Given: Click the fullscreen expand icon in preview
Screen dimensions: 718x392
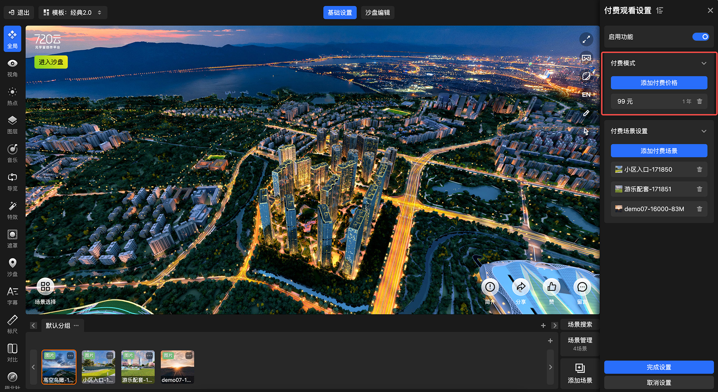Looking at the screenshot, I should (x=586, y=39).
